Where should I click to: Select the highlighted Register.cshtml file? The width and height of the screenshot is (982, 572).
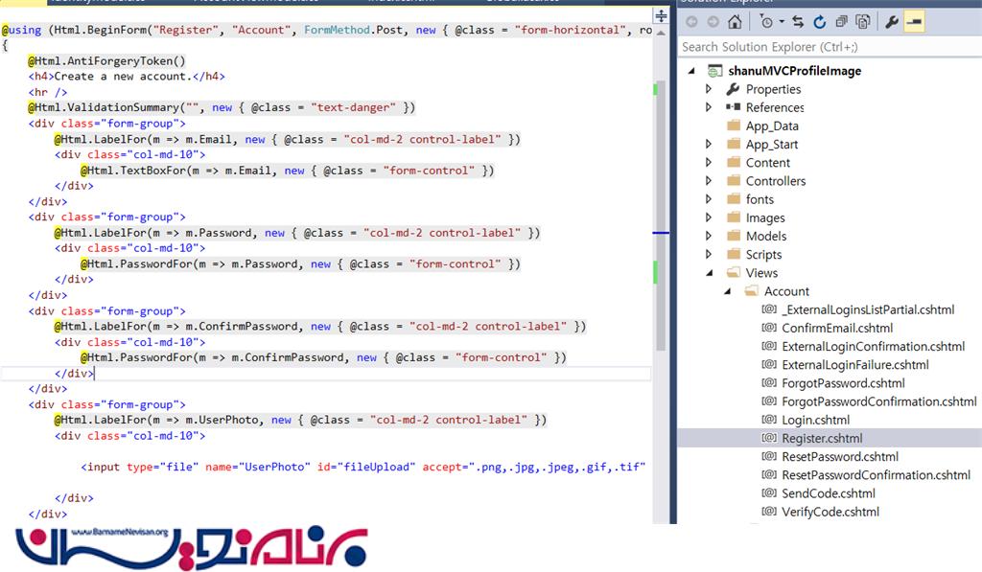(822, 438)
